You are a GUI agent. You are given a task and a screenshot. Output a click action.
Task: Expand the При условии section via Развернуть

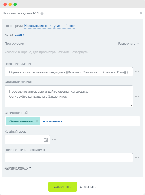click(129, 44)
